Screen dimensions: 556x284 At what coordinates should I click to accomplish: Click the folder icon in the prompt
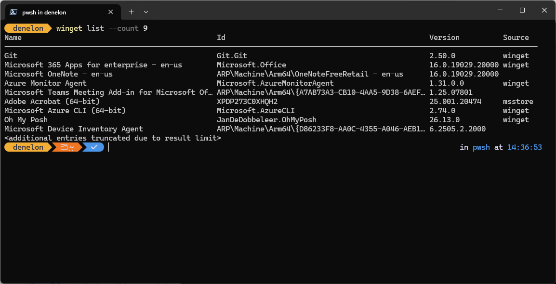(64, 147)
